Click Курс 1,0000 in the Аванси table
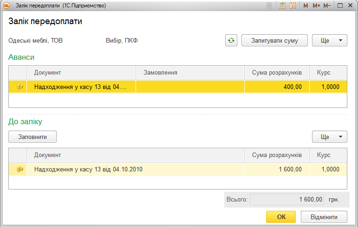 click(328, 87)
